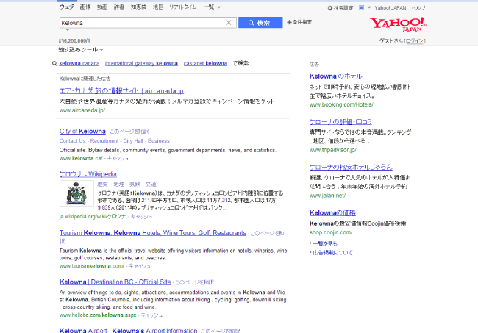Screen dimensions: 478x333
Task: Open the City of Kelowna result
Action: point(82,132)
